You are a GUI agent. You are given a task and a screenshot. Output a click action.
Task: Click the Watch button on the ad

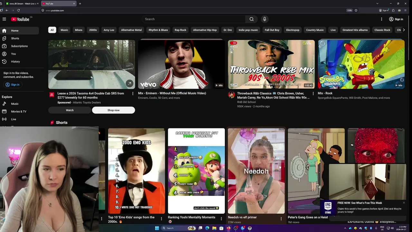coord(70,110)
